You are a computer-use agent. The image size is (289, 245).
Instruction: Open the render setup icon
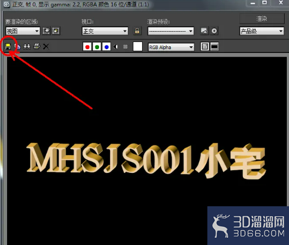click(205, 31)
